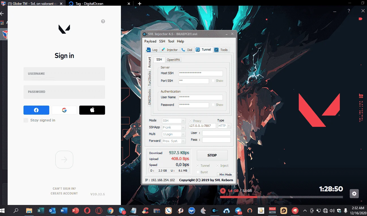The image size is (367, 216).
Task: Open the Mode dropdown showing SSH
Action: coord(174,121)
